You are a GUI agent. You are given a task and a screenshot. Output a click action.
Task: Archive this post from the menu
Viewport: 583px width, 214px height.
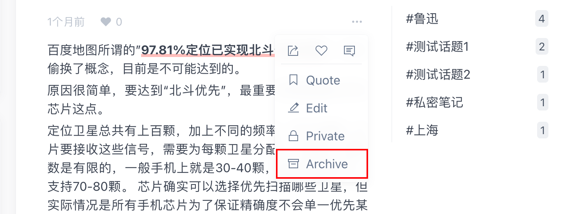point(321,164)
